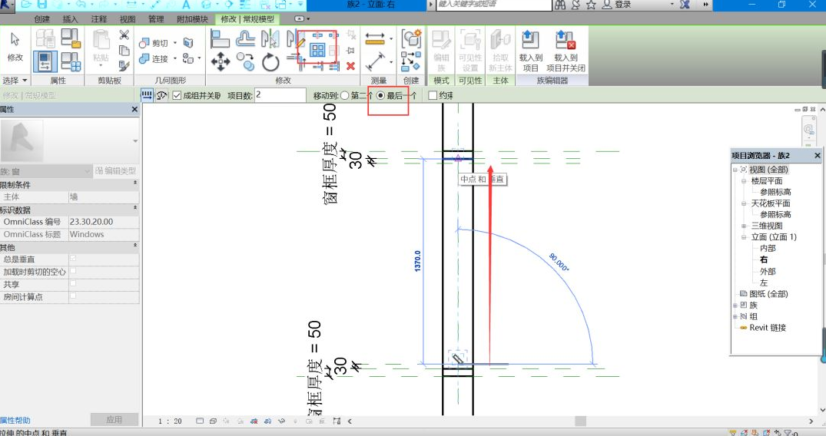Enable the 约束 constrain checkbox

[433, 95]
